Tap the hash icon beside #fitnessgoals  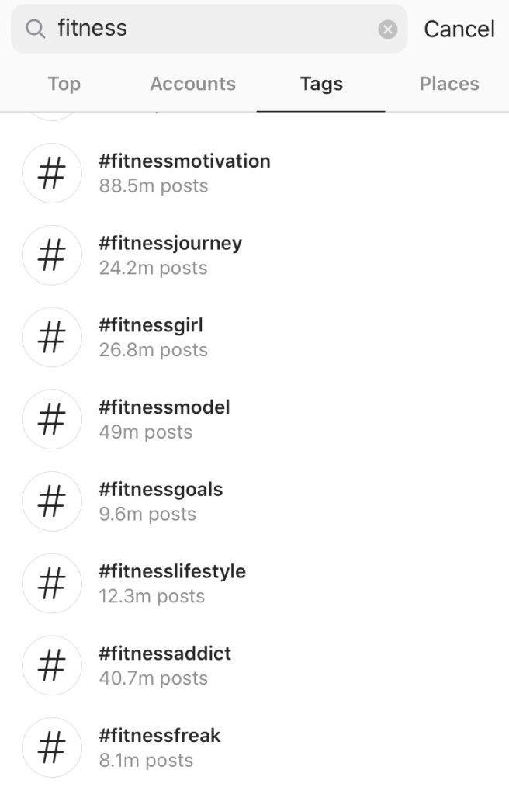(x=51, y=501)
